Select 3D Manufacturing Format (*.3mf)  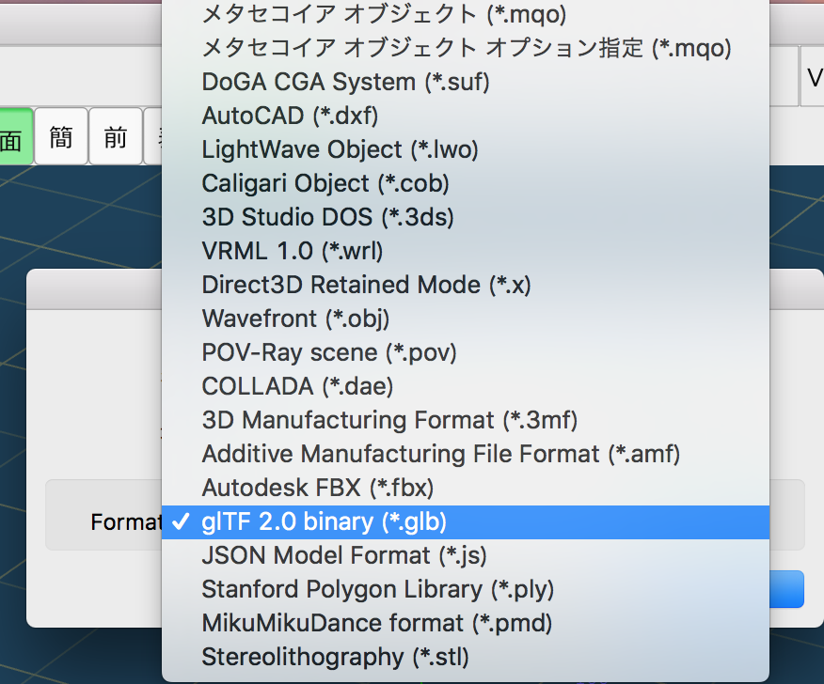(x=466, y=420)
